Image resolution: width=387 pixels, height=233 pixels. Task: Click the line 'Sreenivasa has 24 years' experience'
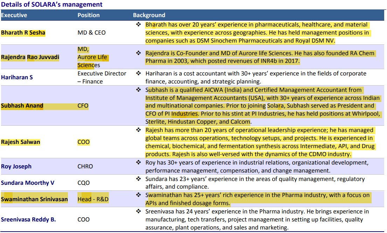pyautogui.click(x=257, y=212)
